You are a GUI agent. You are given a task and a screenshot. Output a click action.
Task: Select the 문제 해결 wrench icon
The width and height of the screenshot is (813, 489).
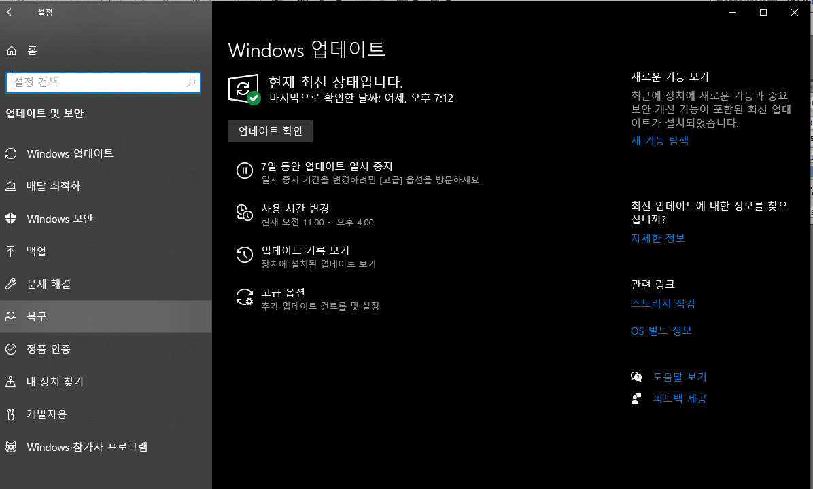tap(11, 284)
